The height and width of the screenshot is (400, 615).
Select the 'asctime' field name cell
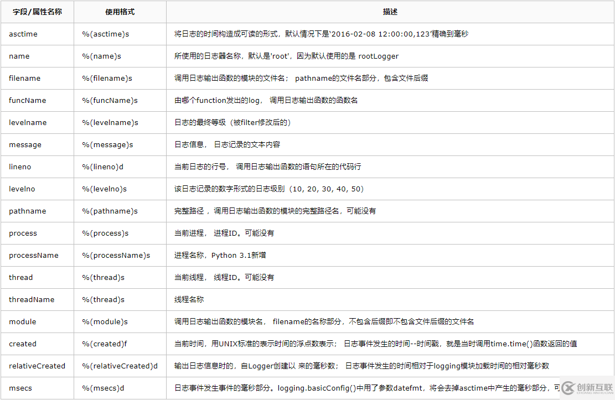(x=37, y=34)
